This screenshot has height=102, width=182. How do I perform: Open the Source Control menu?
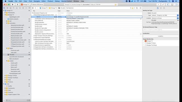[x=66, y=1]
